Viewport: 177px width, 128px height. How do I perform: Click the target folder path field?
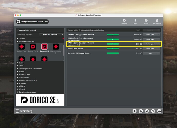tap(109, 30)
